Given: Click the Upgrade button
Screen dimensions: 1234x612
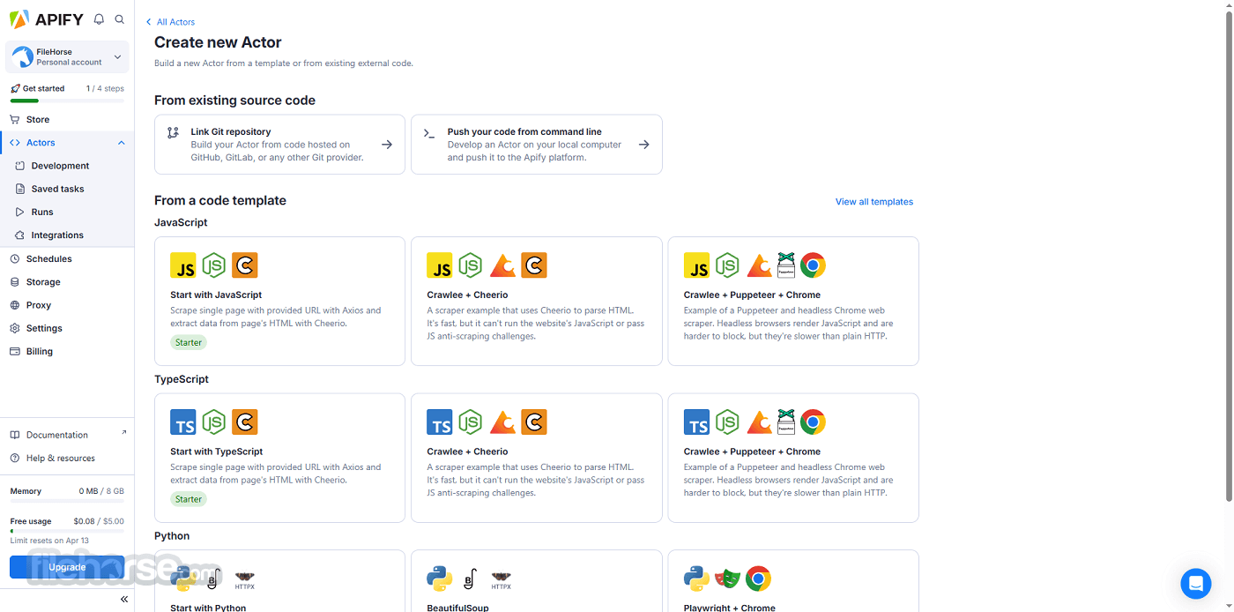Looking at the screenshot, I should pyautogui.click(x=67, y=567).
